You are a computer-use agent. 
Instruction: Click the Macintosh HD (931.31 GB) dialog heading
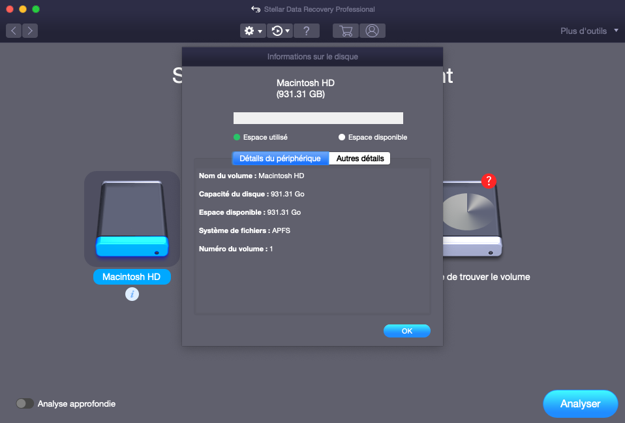click(305, 89)
